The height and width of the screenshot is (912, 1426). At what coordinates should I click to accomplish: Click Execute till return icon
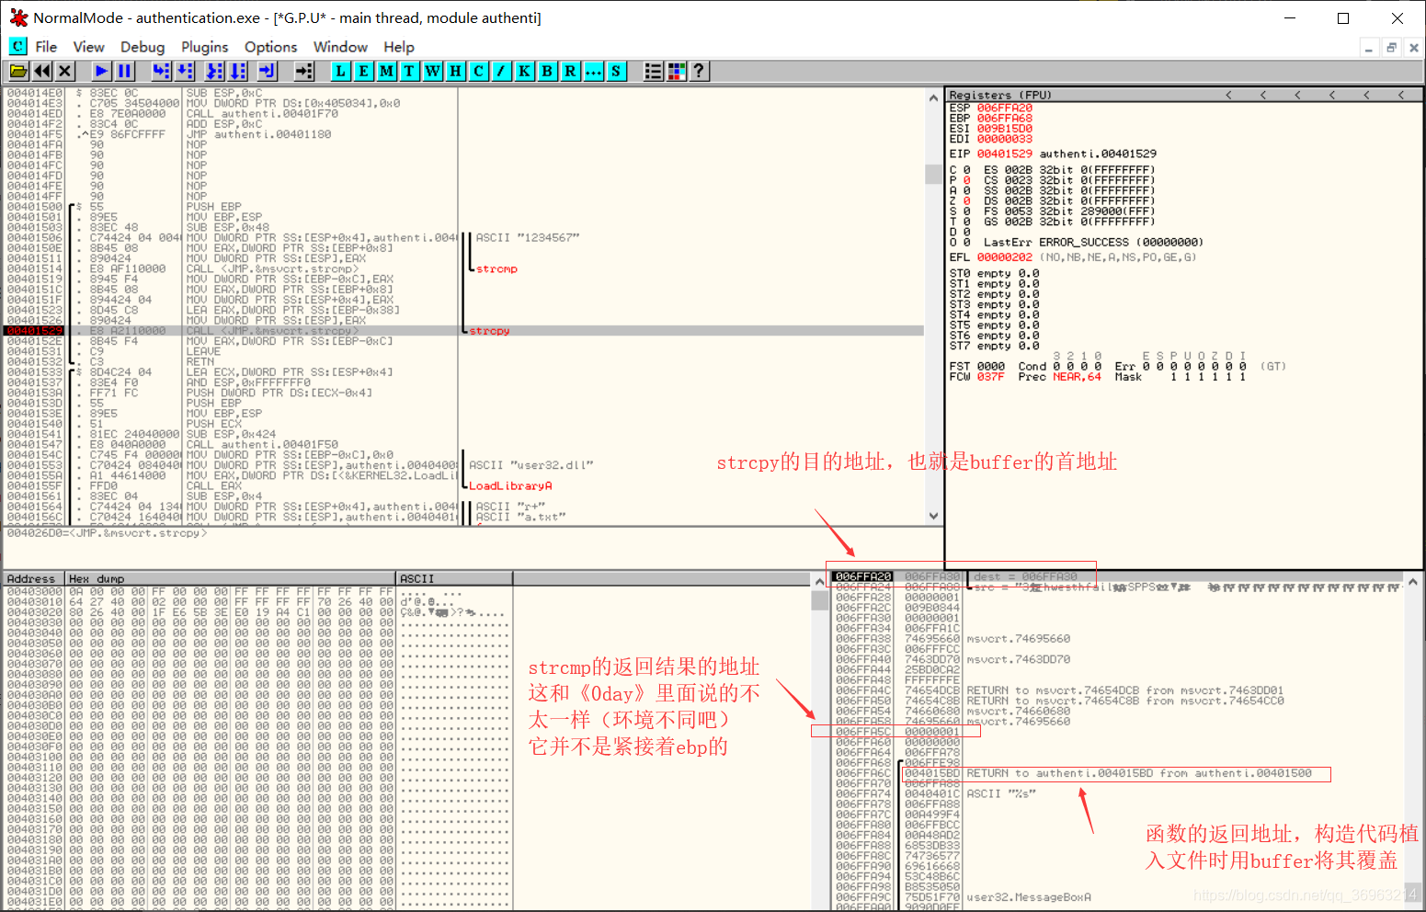click(x=268, y=71)
